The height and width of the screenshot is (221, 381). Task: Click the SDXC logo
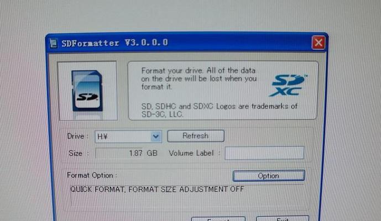click(x=288, y=85)
